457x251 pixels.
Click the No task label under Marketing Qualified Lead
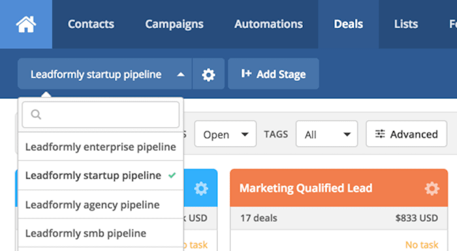pyautogui.click(x=422, y=245)
